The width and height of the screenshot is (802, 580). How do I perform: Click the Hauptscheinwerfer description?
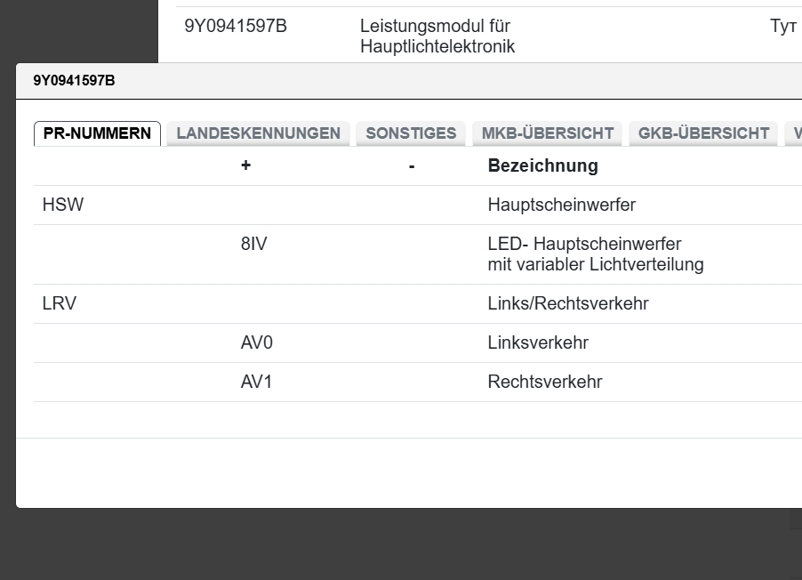coord(561,205)
